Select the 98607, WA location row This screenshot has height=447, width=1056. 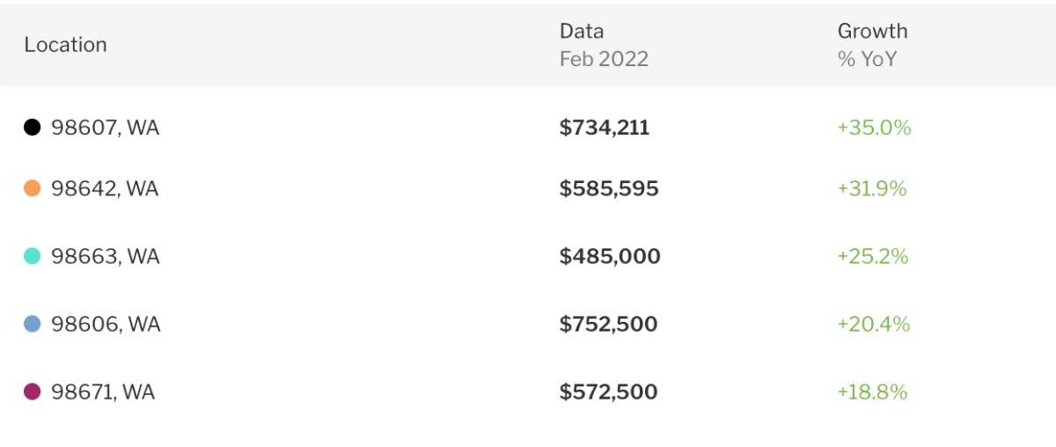(105, 128)
